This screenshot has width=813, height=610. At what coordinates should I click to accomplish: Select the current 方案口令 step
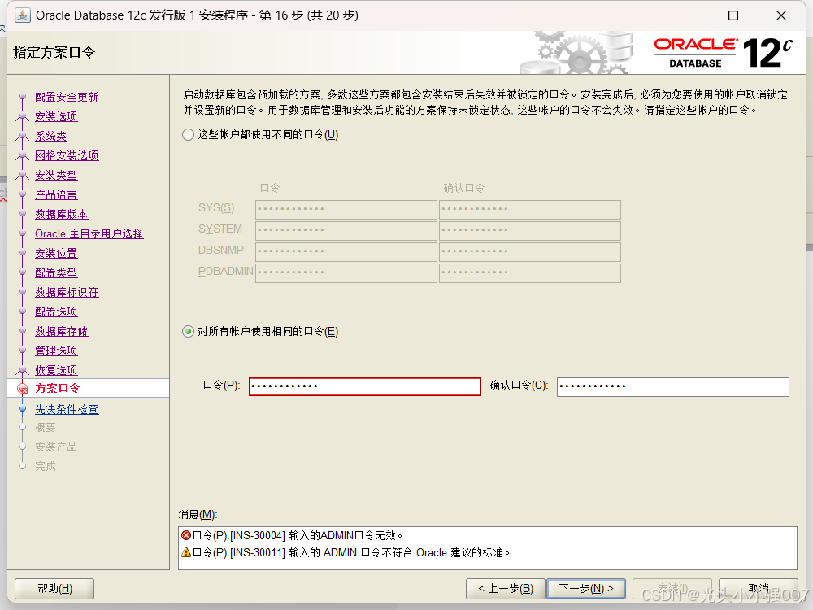coord(57,389)
